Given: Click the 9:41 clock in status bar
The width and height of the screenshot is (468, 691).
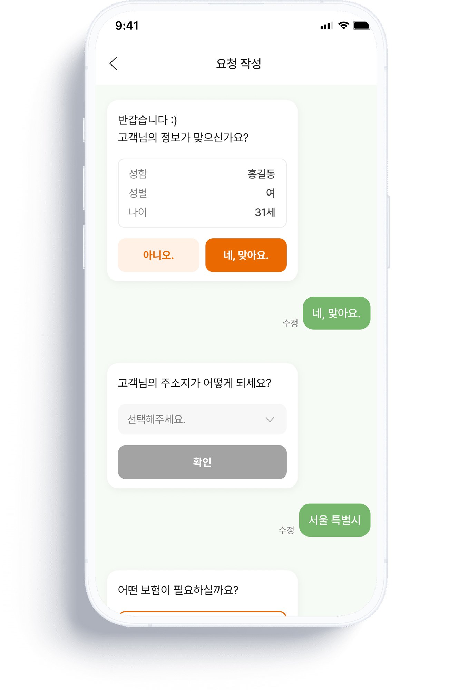Looking at the screenshot, I should pos(127,26).
